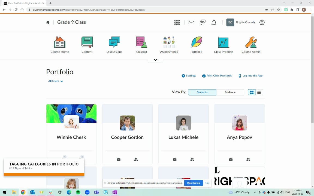Open Discussions in the navbar
Image resolution: width=314 pixels, height=196 pixels.
pos(114,45)
